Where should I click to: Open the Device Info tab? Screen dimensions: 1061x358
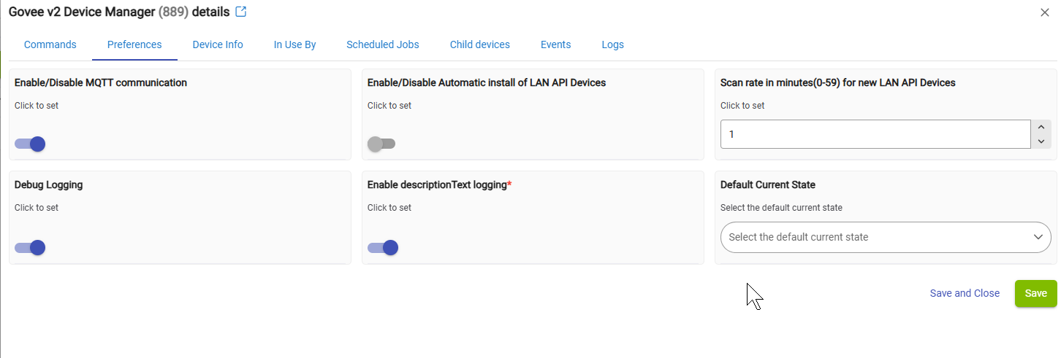click(218, 44)
